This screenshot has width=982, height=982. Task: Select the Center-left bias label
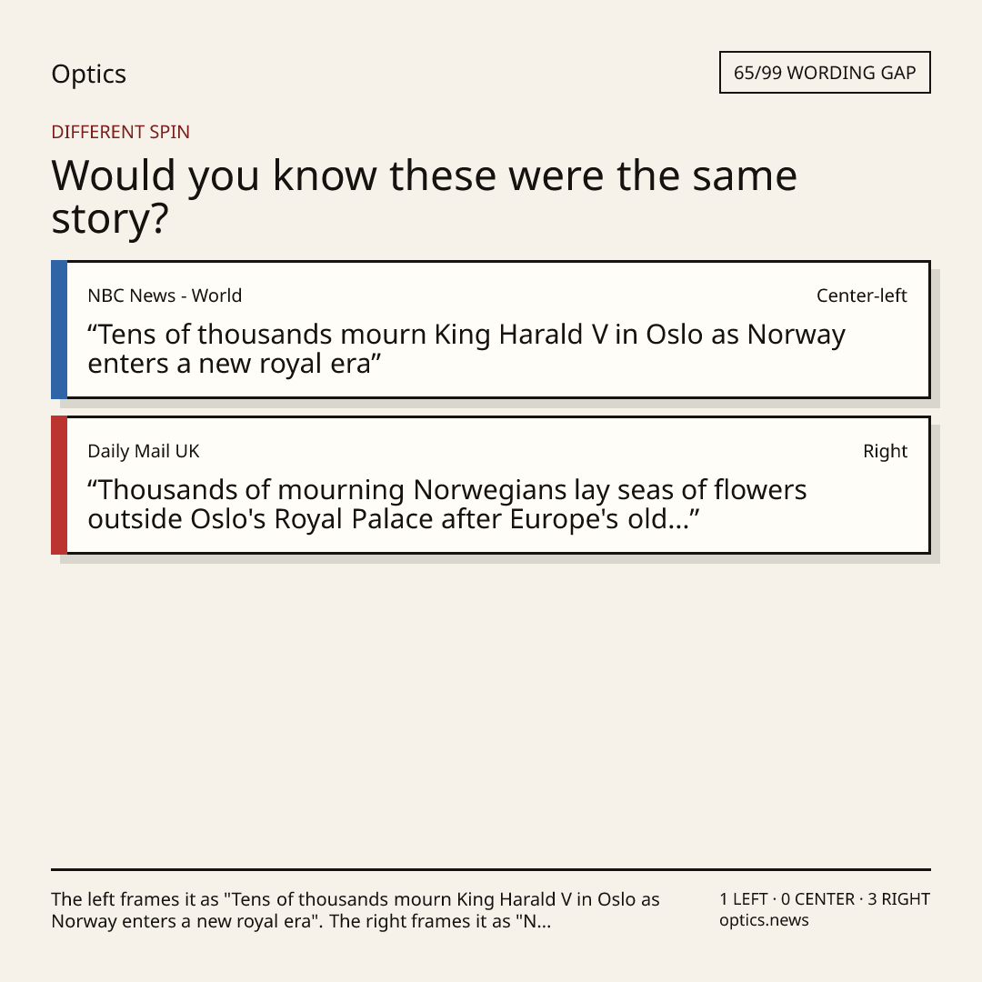tap(861, 296)
